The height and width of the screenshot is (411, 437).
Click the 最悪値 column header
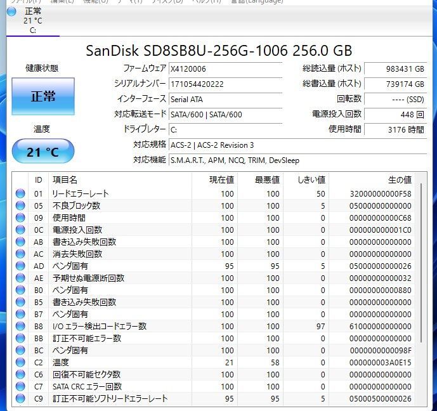[x=260, y=179]
